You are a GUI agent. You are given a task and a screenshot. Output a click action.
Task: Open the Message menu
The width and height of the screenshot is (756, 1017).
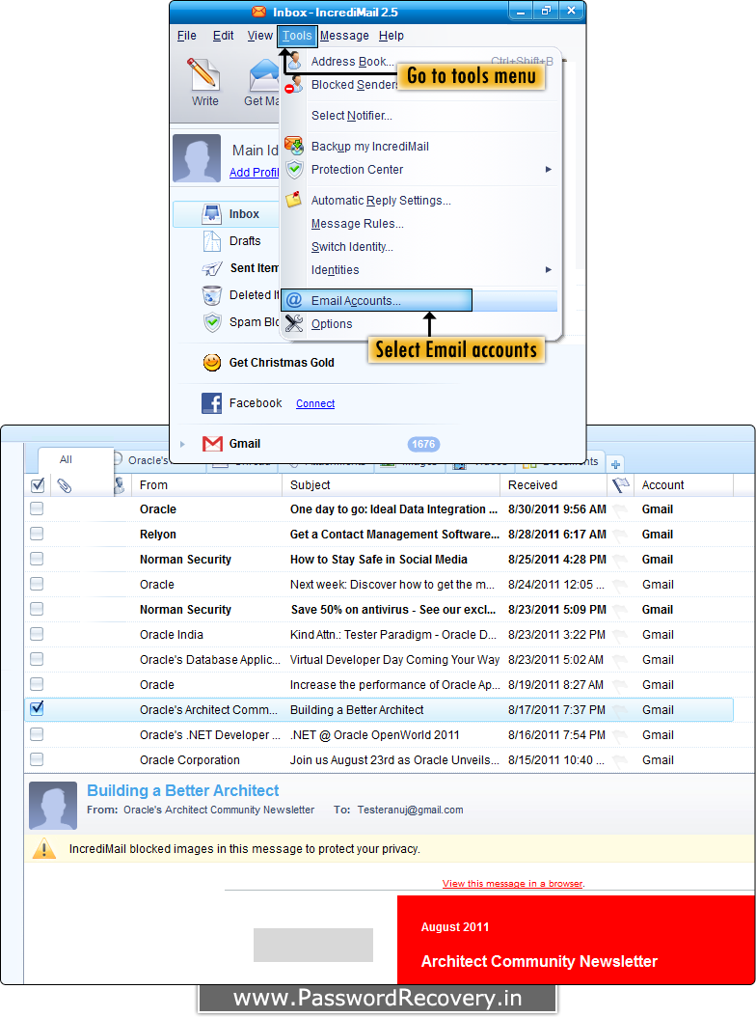tap(344, 36)
